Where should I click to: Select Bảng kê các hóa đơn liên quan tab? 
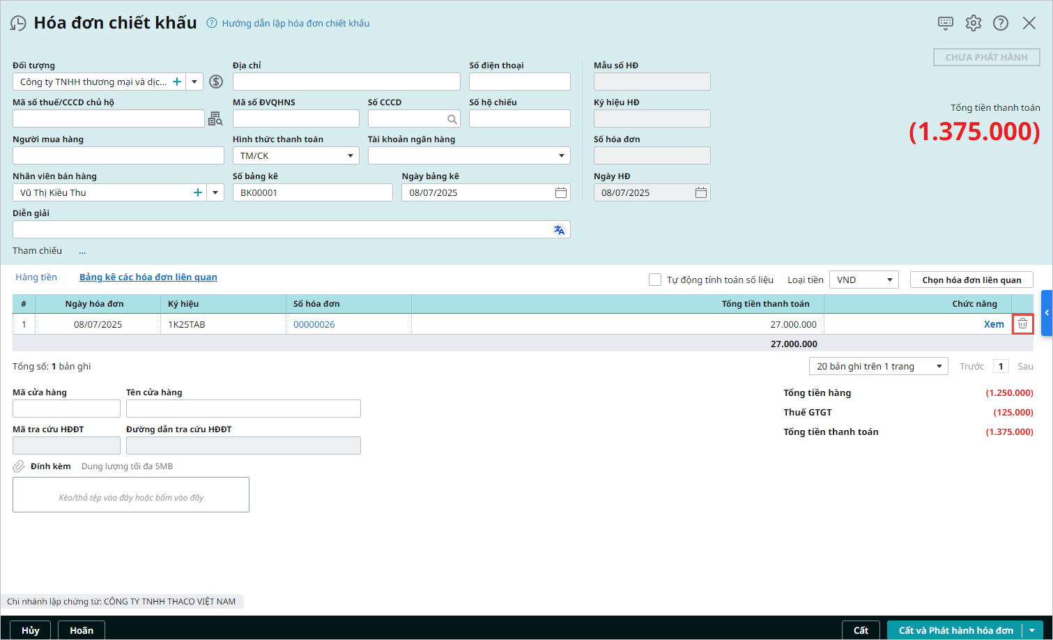coord(148,277)
